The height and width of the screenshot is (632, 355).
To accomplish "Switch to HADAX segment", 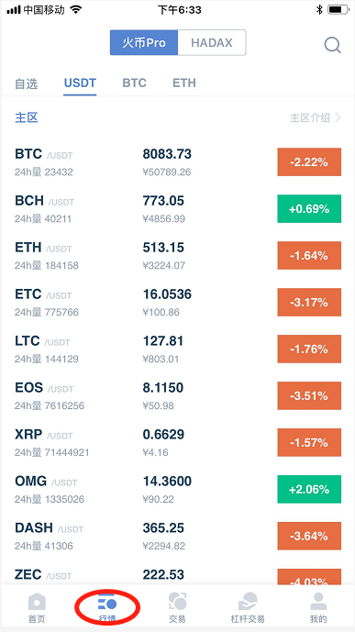I will (212, 42).
